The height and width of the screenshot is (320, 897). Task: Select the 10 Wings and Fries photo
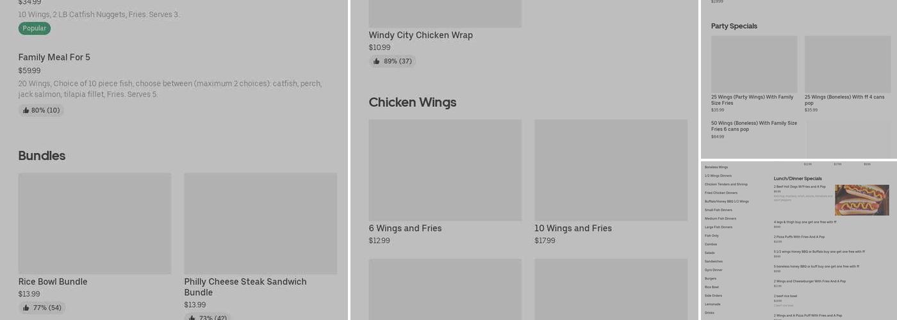coord(611,170)
